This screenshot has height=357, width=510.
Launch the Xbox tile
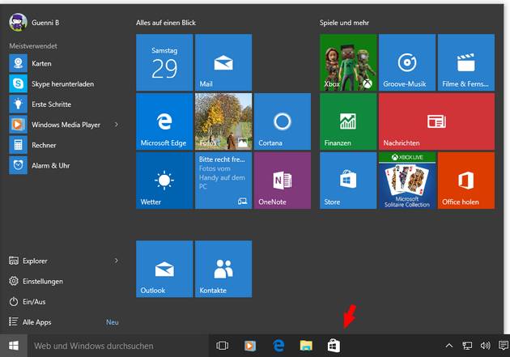(x=348, y=62)
